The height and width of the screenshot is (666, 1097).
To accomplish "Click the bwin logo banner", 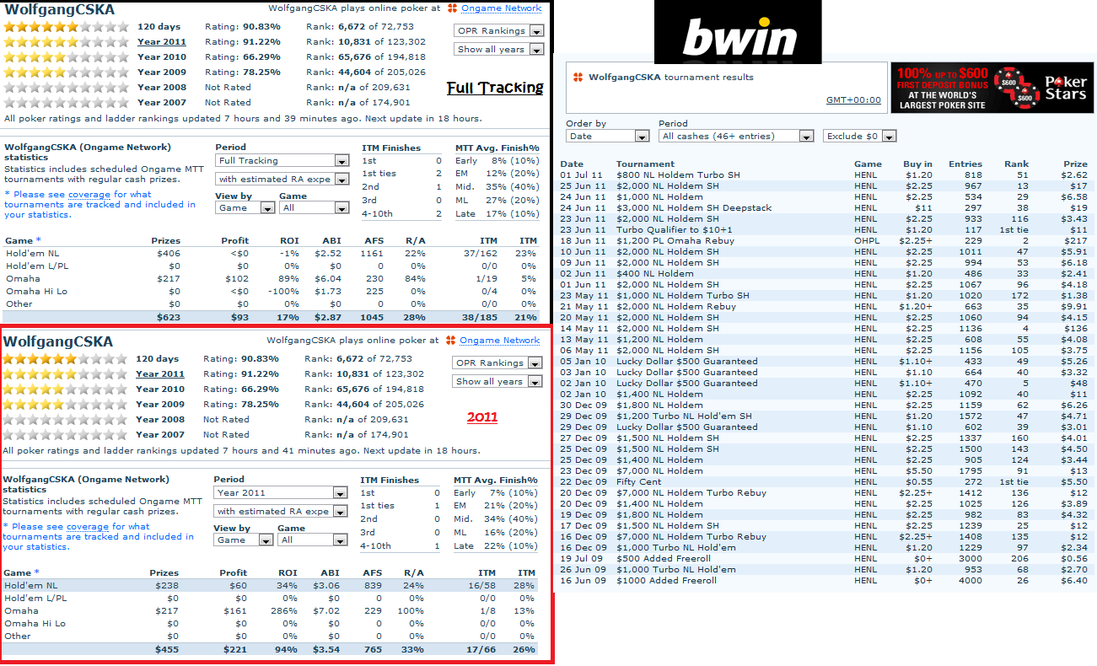I will tap(739, 33).
